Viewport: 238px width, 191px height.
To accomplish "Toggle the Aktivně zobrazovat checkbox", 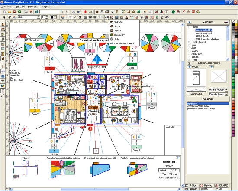I will [x=178, y=178].
